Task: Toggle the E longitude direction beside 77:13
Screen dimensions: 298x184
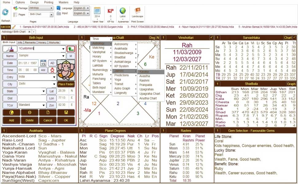Action: 72,98
